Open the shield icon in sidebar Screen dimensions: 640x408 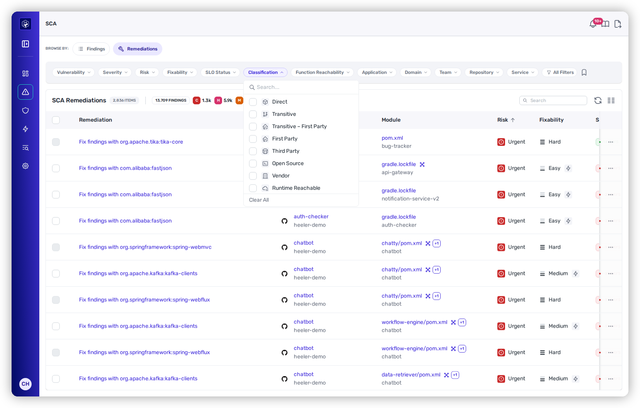tap(25, 110)
